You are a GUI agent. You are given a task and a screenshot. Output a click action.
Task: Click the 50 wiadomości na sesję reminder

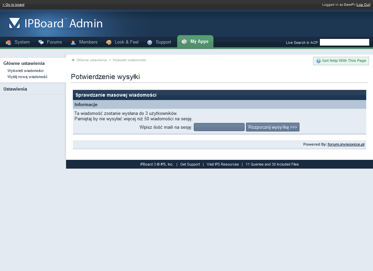133,119
